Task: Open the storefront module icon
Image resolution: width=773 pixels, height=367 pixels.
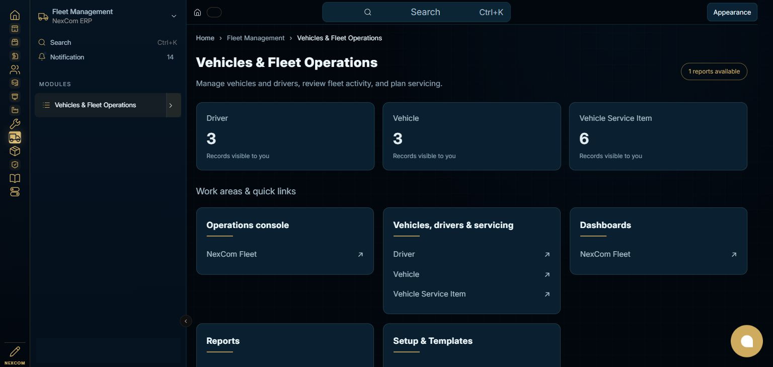Action: click(x=15, y=42)
